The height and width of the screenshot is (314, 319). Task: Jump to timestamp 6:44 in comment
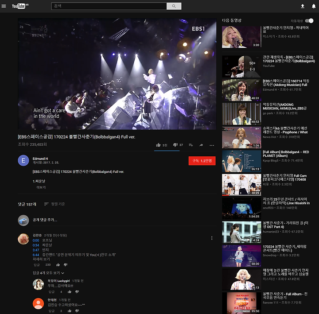(x=36, y=255)
